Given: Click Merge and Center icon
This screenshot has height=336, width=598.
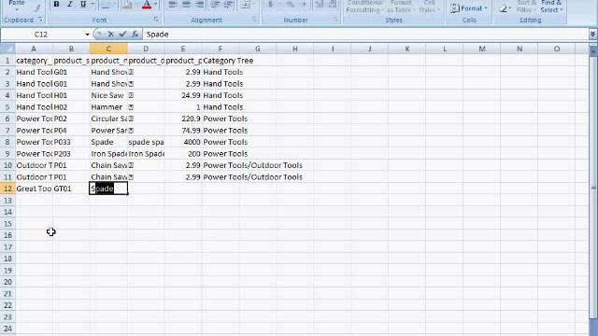Looking at the screenshot, I should point(245,4).
